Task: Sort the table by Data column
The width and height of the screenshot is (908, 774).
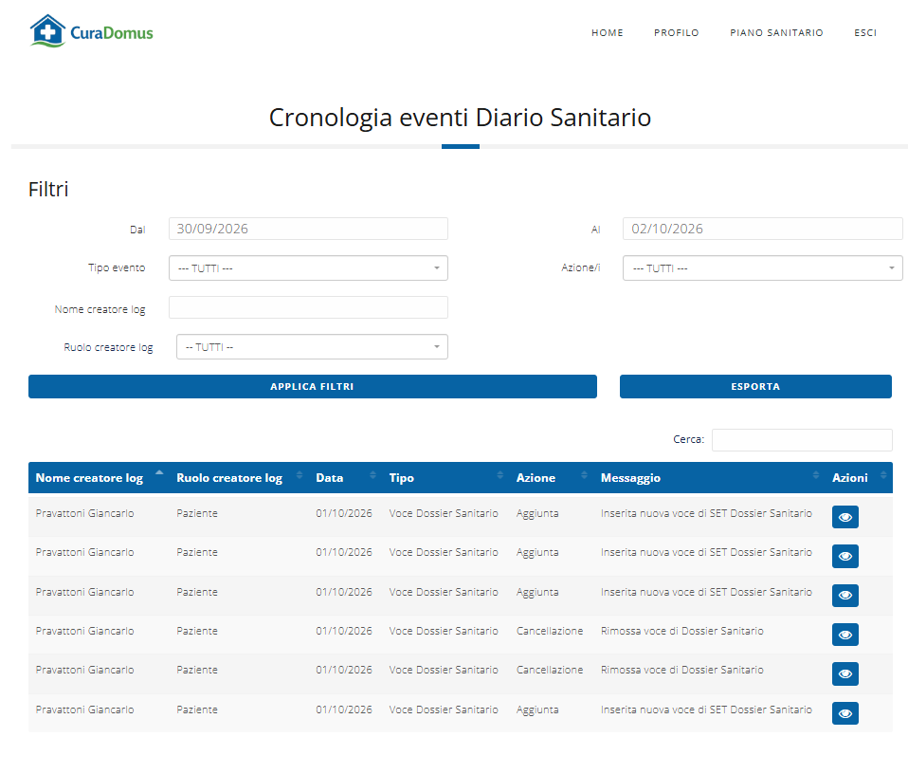Action: 346,477
